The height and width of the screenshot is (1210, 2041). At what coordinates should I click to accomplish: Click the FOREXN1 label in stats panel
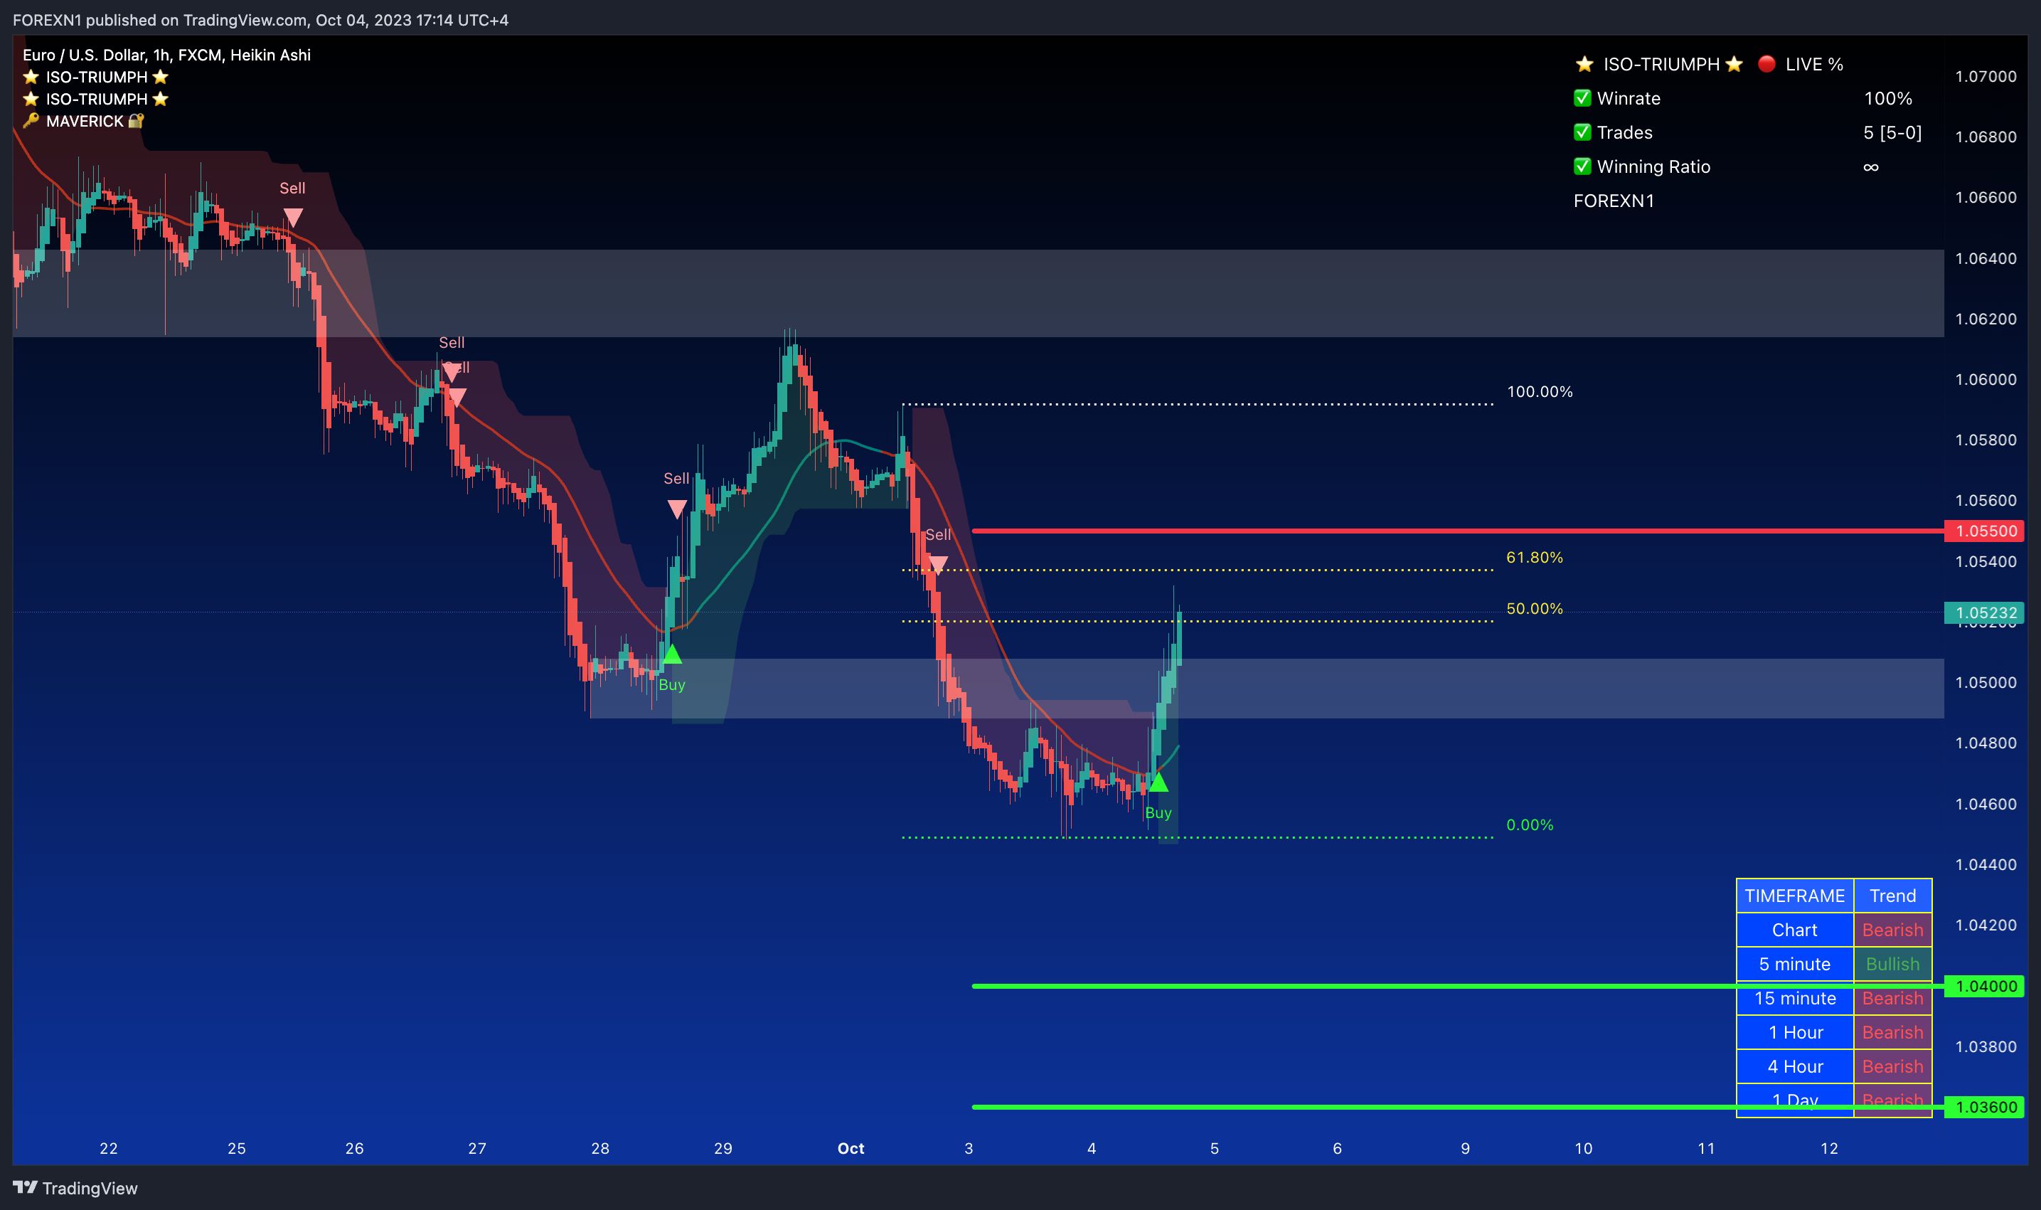[x=1614, y=201]
